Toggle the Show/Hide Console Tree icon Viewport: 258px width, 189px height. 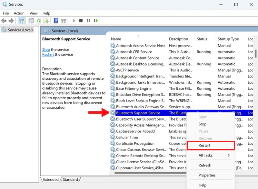(22, 21)
